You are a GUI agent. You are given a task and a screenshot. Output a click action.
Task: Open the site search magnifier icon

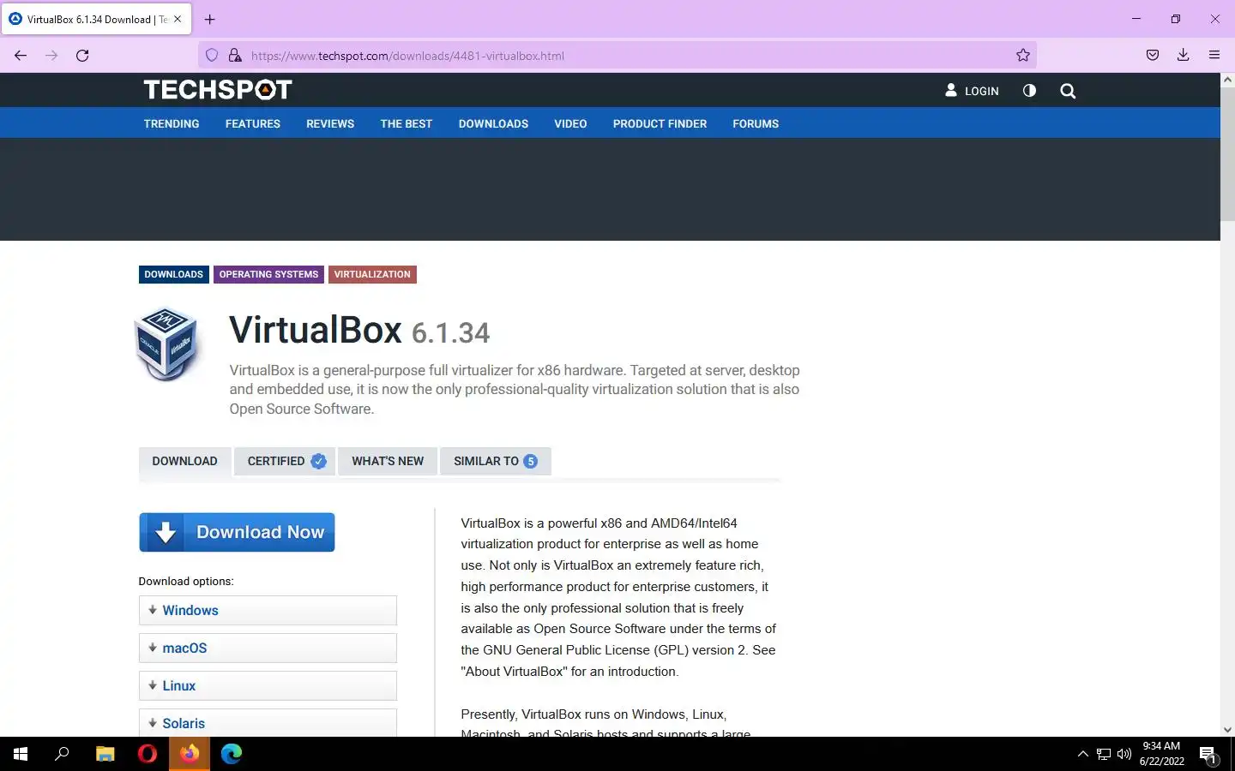coord(1068,91)
